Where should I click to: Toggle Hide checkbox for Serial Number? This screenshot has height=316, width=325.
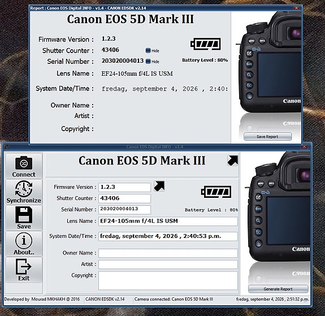point(148,62)
